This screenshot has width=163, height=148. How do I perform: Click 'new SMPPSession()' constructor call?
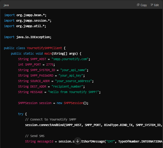73,103
